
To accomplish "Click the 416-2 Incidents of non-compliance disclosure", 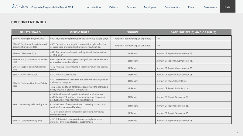I will point(79,88).
